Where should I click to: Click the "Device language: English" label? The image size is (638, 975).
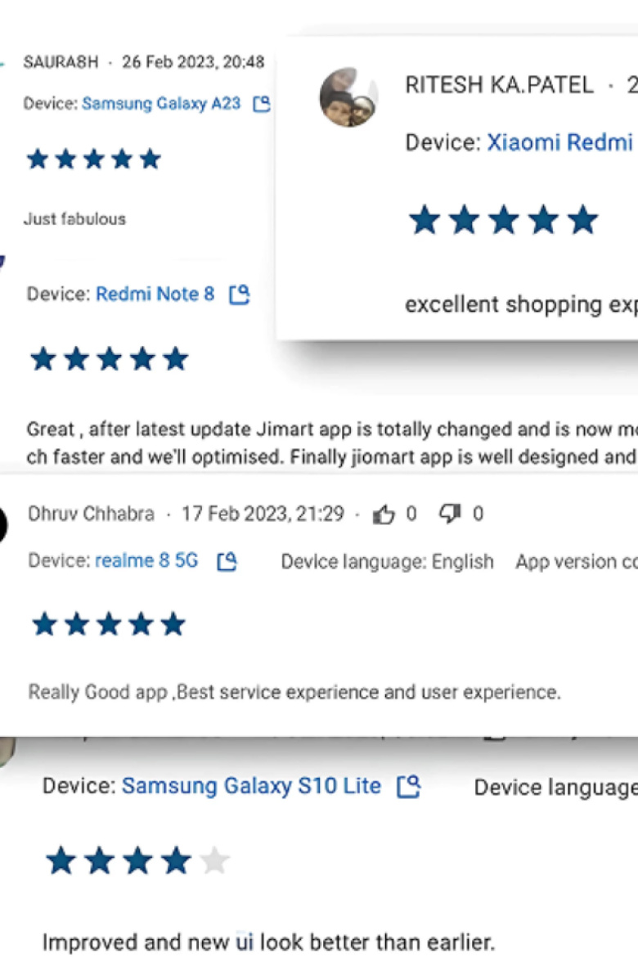point(387,562)
